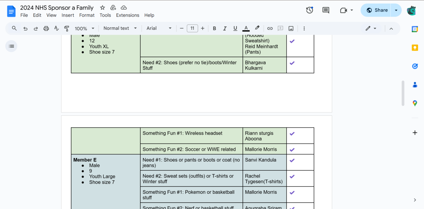424x209 pixels.
Task: Open the Arial font dropdown
Action: (159, 28)
